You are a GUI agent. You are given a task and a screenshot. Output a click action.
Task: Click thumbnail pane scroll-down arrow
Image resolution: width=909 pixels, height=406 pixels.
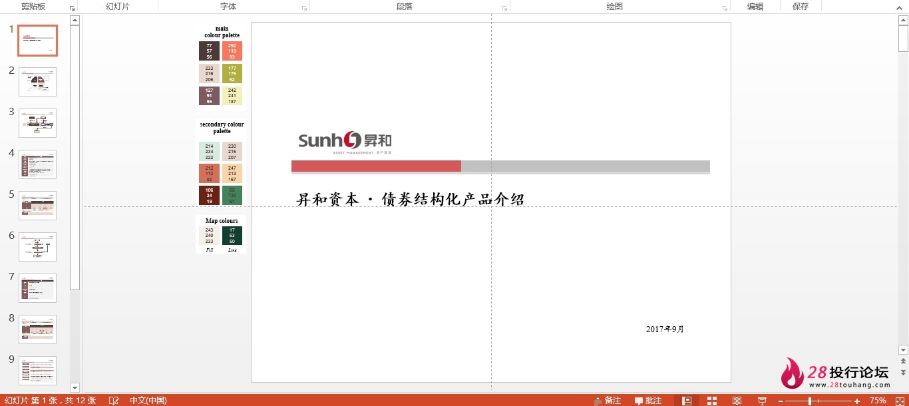click(x=75, y=387)
